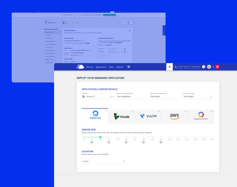Click the server size slider's leftmost tick
Screen dimensions: 237x187
83,137
